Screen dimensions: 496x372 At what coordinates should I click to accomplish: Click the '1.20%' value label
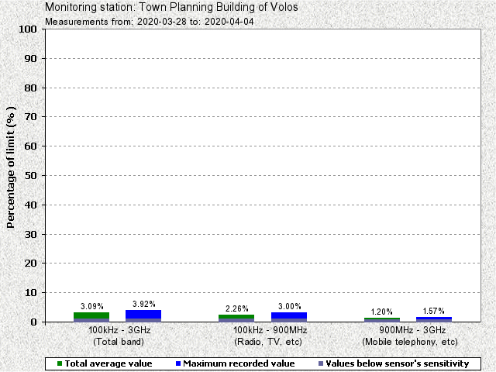pyautogui.click(x=381, y=312)
